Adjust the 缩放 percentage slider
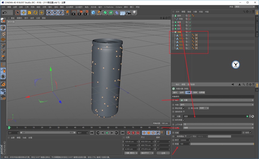Screen dimensions: 259x159 point(231,136)
